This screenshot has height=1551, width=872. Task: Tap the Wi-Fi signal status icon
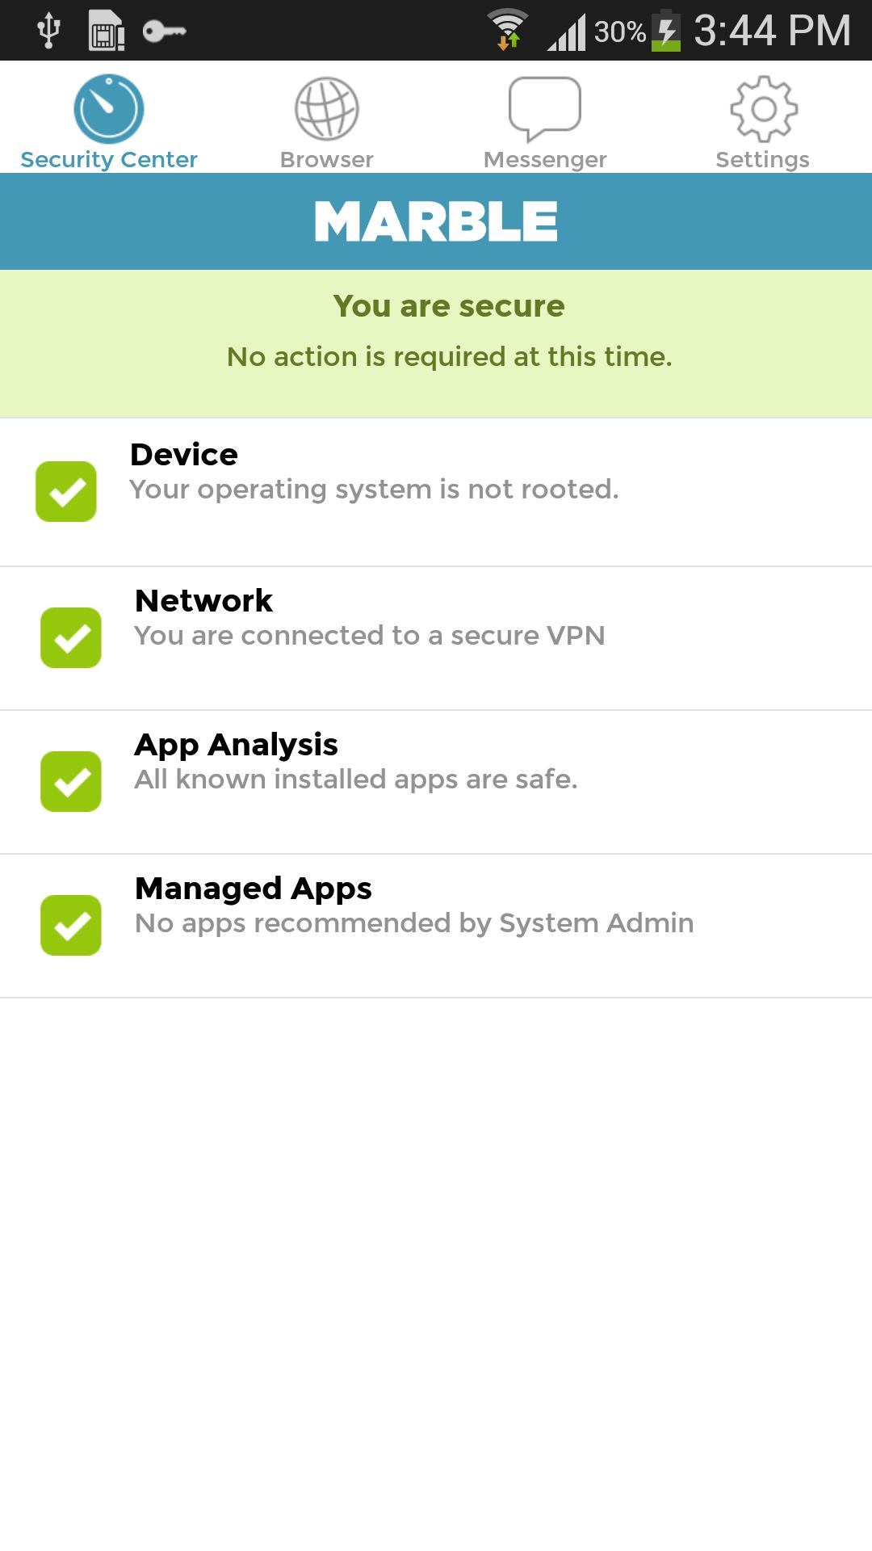point(508,30)
